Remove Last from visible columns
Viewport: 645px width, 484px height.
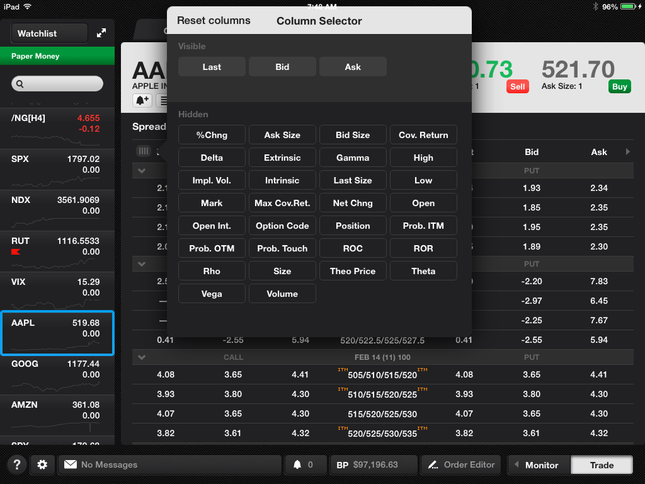tap(212, 67)
